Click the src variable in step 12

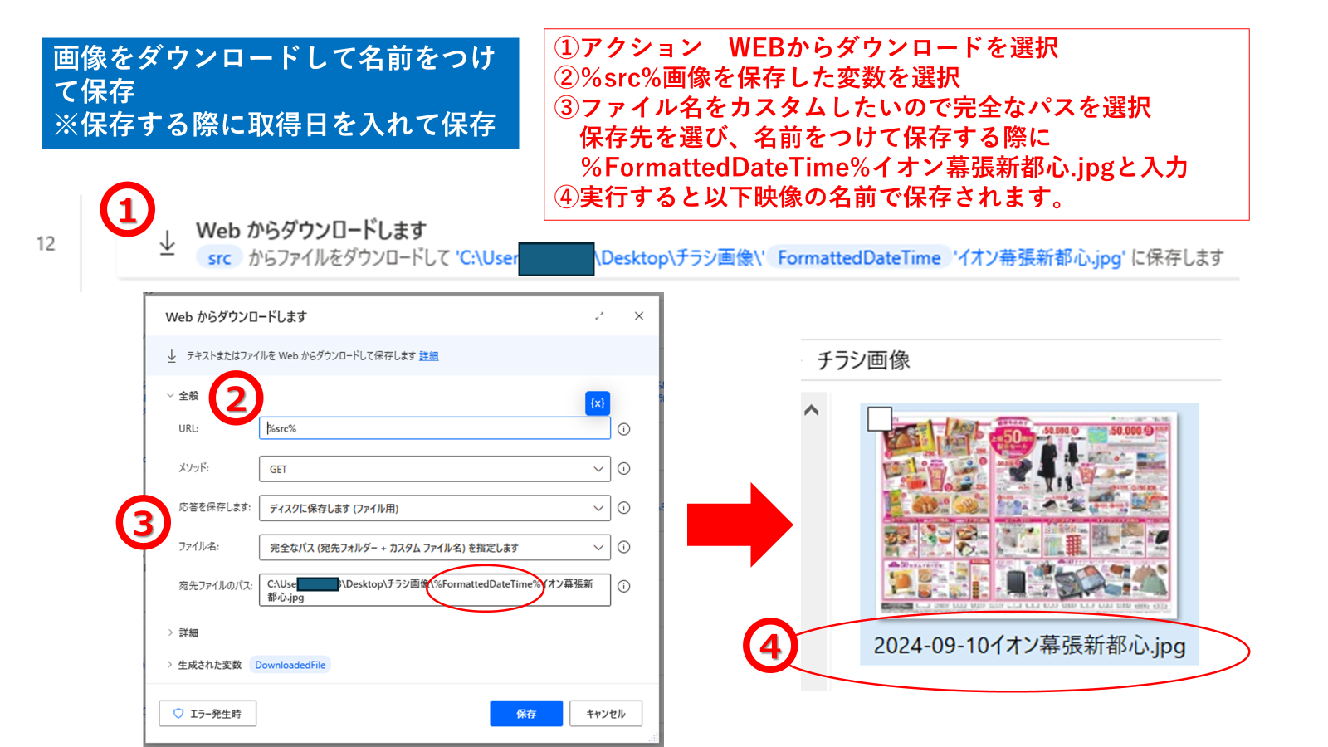tap(219, 258)
